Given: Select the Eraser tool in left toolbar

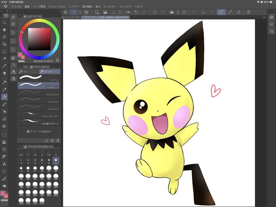Looking at the screenshot, I should pyautogui.click(x=4, y=73).
